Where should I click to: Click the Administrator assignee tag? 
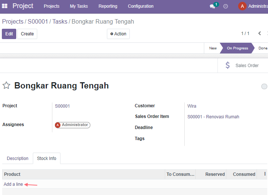click(73, 125)
